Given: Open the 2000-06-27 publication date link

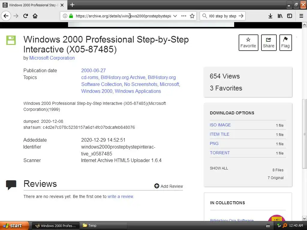Looking at the screenshot, I should click(94, 70).
